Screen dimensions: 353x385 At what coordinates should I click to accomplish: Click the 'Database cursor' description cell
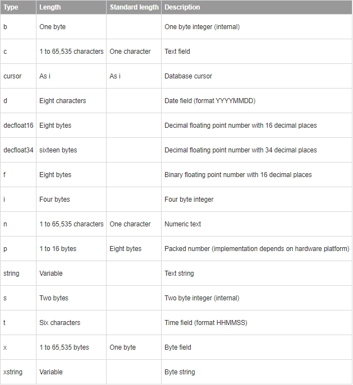pyautogui.click(x=188, y=76)
